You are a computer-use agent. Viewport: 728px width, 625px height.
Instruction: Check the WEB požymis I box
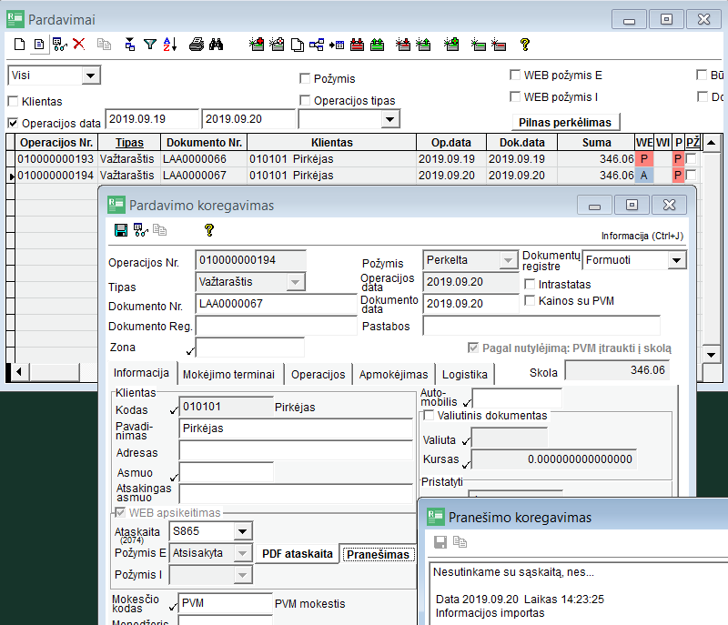[x=515, y=96]
